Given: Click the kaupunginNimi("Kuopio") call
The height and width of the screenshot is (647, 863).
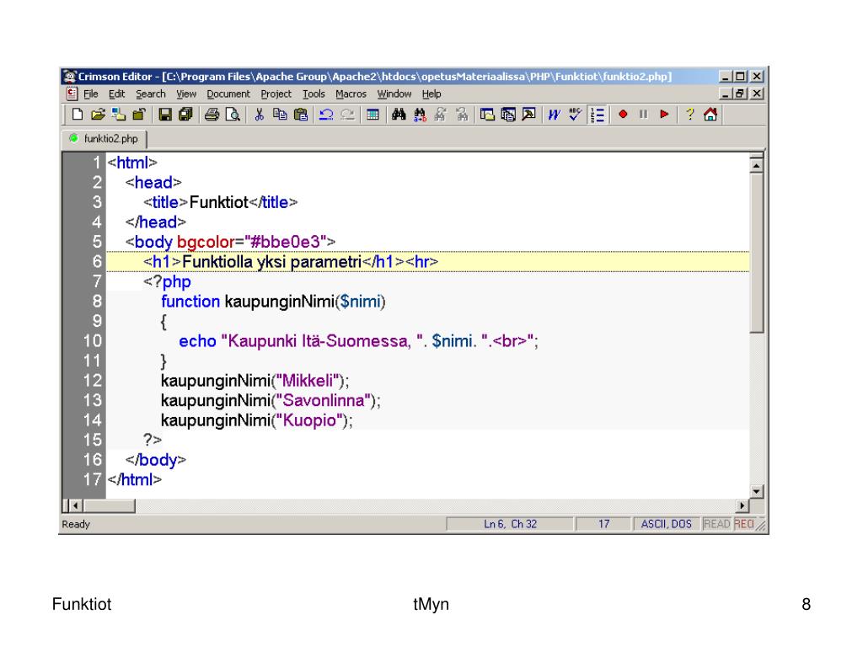Looking at the screenshot, I should click(256, 420).
